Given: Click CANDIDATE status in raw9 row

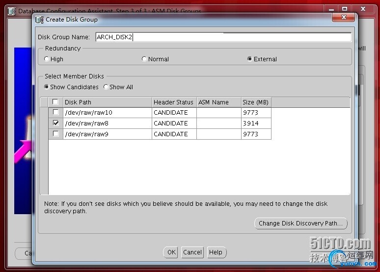Looking at the screenshot, I should pos(174,134).
